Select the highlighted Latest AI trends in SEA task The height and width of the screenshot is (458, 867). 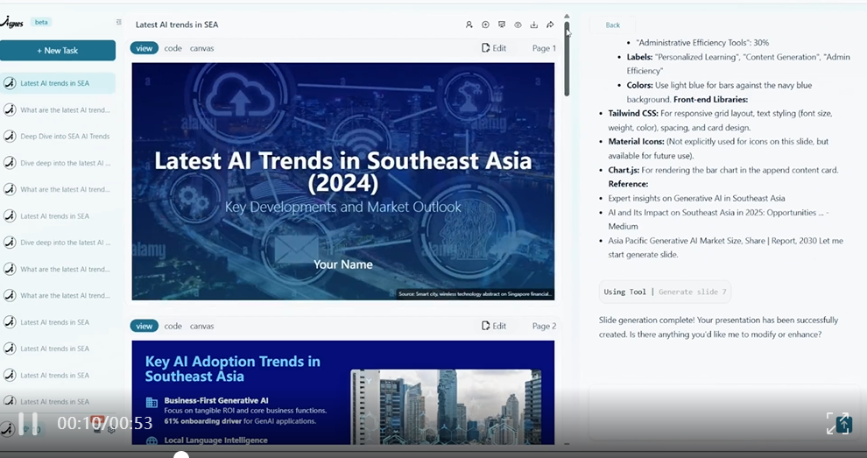(x=58, y=83)
